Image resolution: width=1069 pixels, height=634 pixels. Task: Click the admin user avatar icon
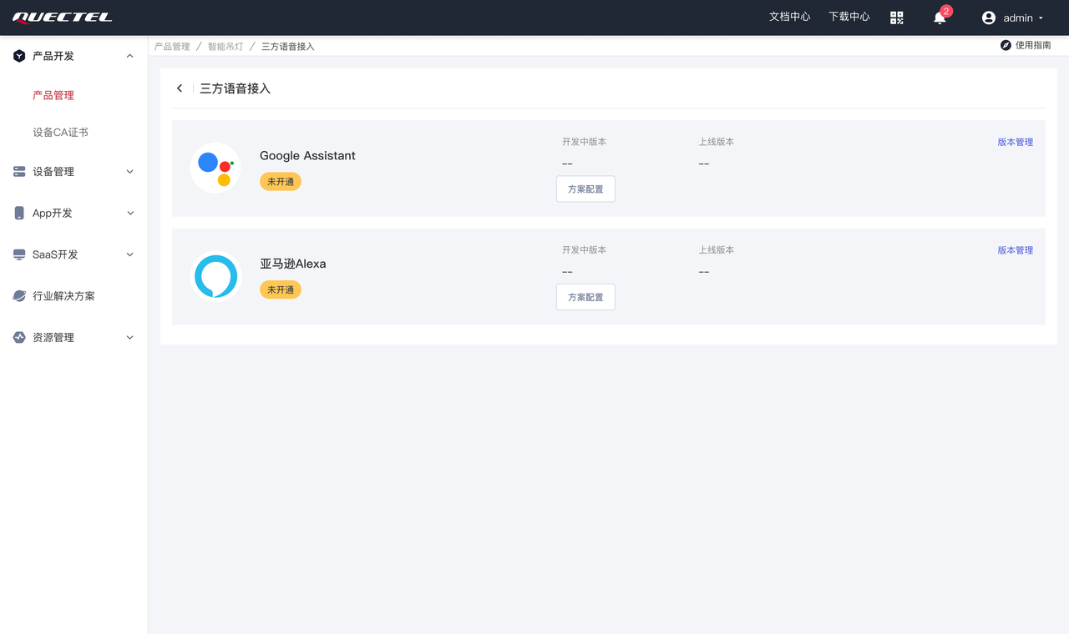(x=989, y=18)
